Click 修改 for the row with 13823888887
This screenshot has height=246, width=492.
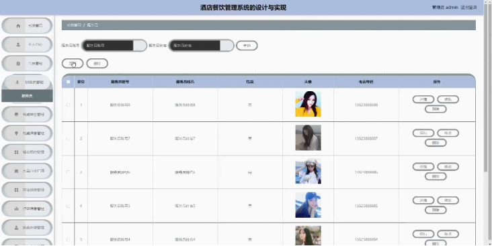coord(448,133)
